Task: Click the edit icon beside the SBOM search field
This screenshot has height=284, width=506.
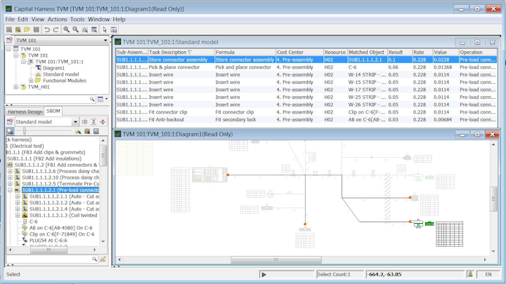Action: pos(103,259)
